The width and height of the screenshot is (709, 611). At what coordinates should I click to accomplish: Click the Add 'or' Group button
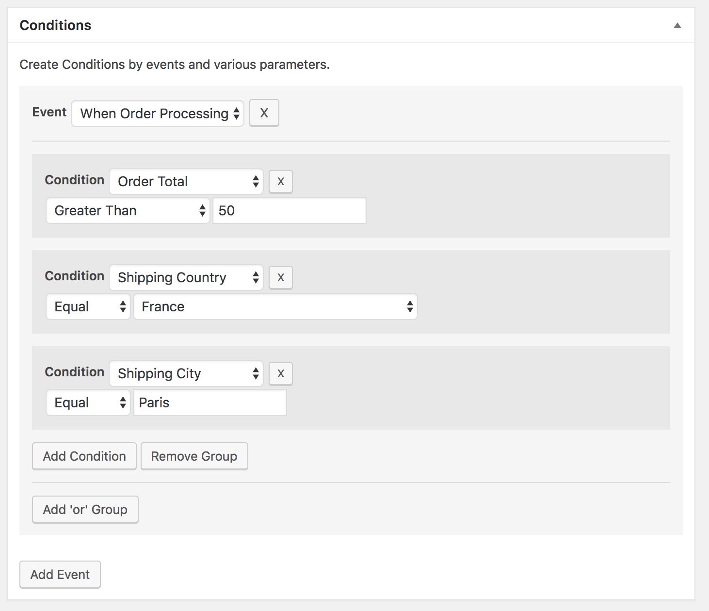(85, 510)
